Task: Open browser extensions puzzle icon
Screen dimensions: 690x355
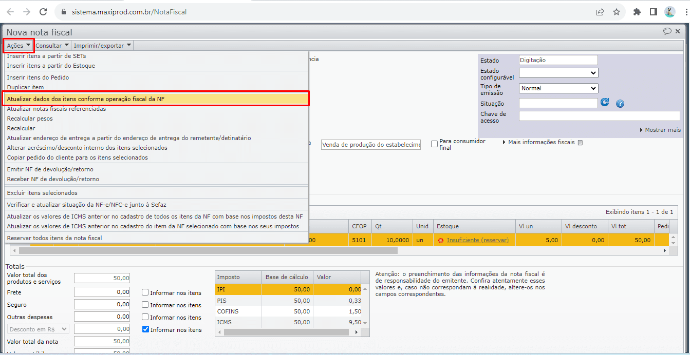Action: coord(637,12)
